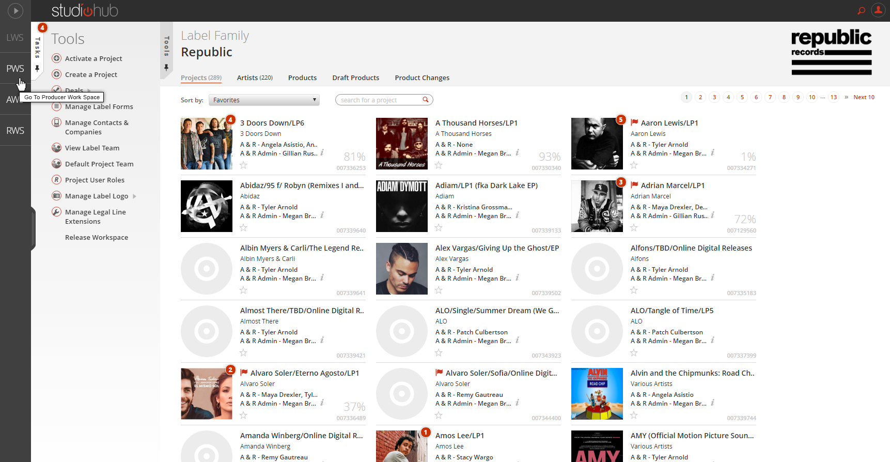Click the Tasks badge showing 4
Image resolution: width=890 pixels, height=462 pixels.
42,27
